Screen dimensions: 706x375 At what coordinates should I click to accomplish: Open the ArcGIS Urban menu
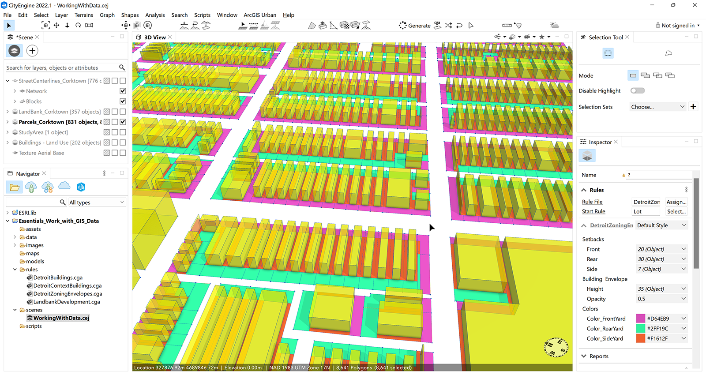pyautogui.click(x=260, y=15)
